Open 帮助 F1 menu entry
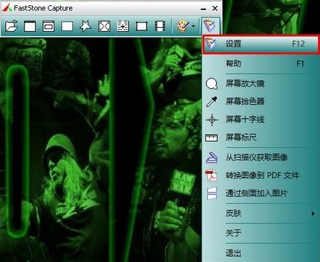 [x=260, y=64]
